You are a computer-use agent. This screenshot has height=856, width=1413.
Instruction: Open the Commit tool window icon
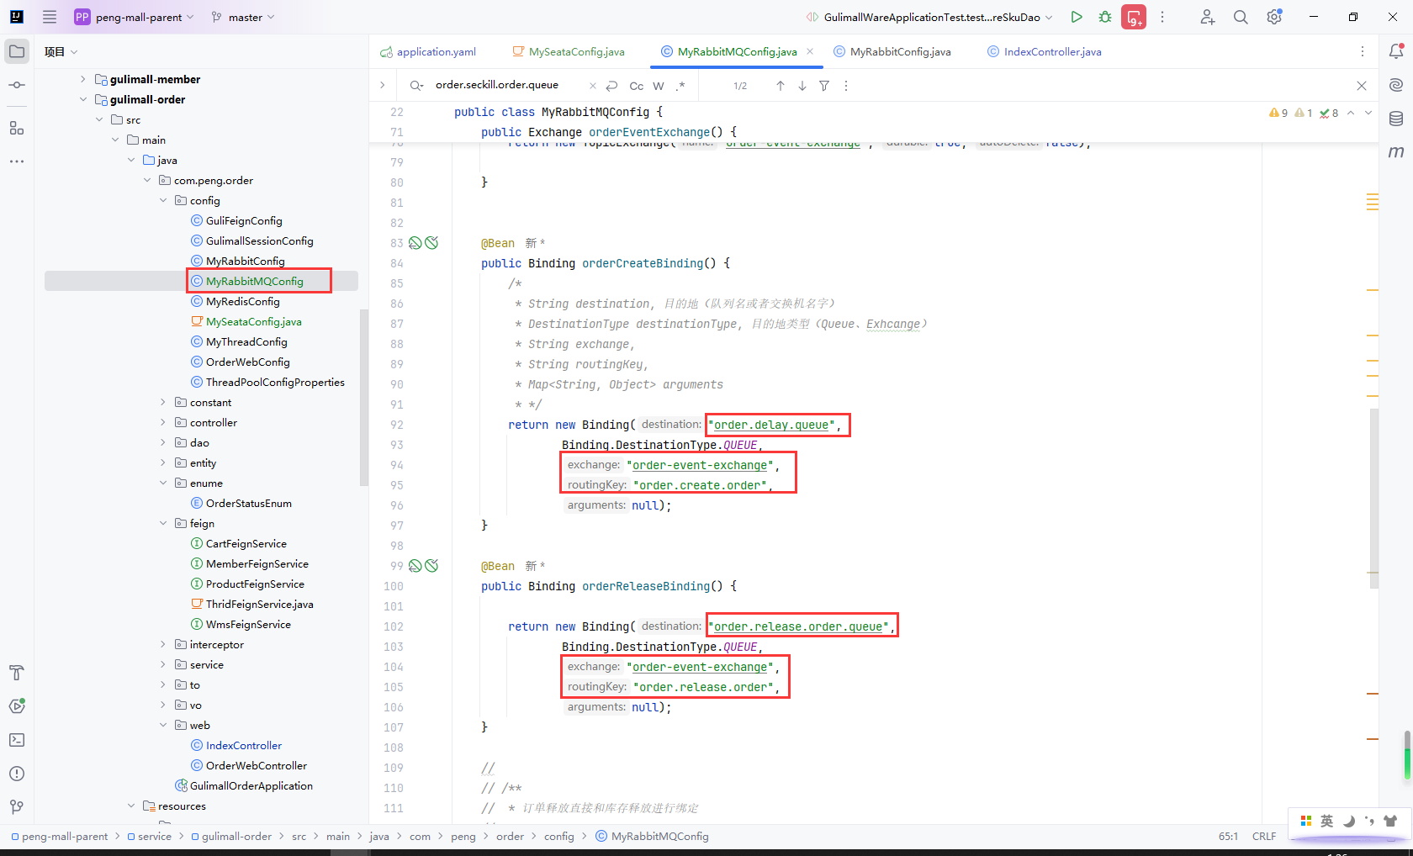pos(17,85)
